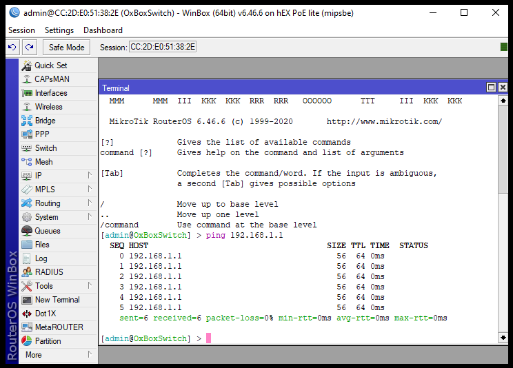The image size is (513, 368).
Task: Open Quick Set from sidebar
Action: coord(58,65)
